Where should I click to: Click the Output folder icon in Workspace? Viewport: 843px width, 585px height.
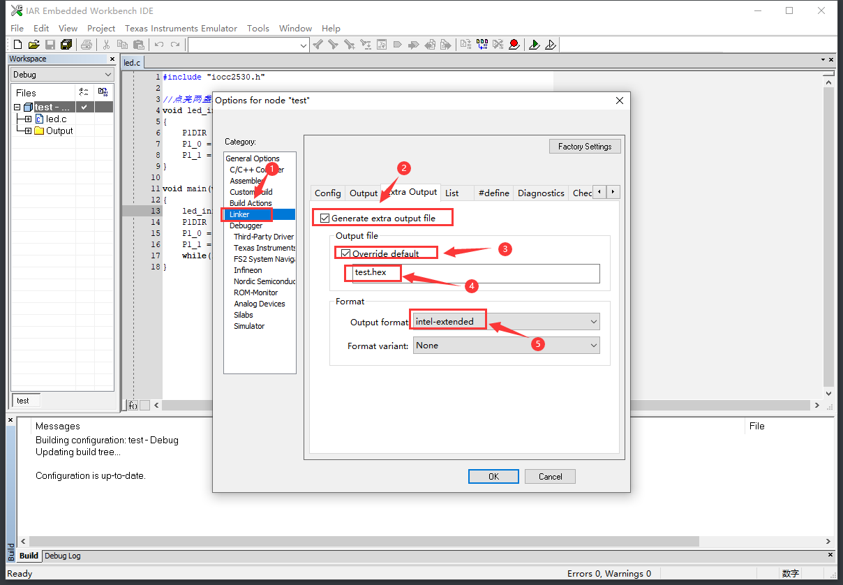pyautogui.click(x=39, y=131)
